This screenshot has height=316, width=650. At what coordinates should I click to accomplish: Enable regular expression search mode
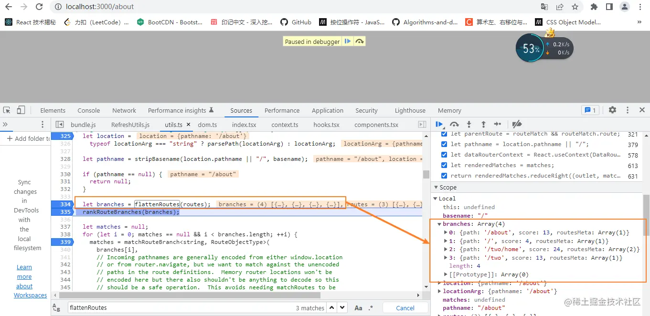point(371,307)
